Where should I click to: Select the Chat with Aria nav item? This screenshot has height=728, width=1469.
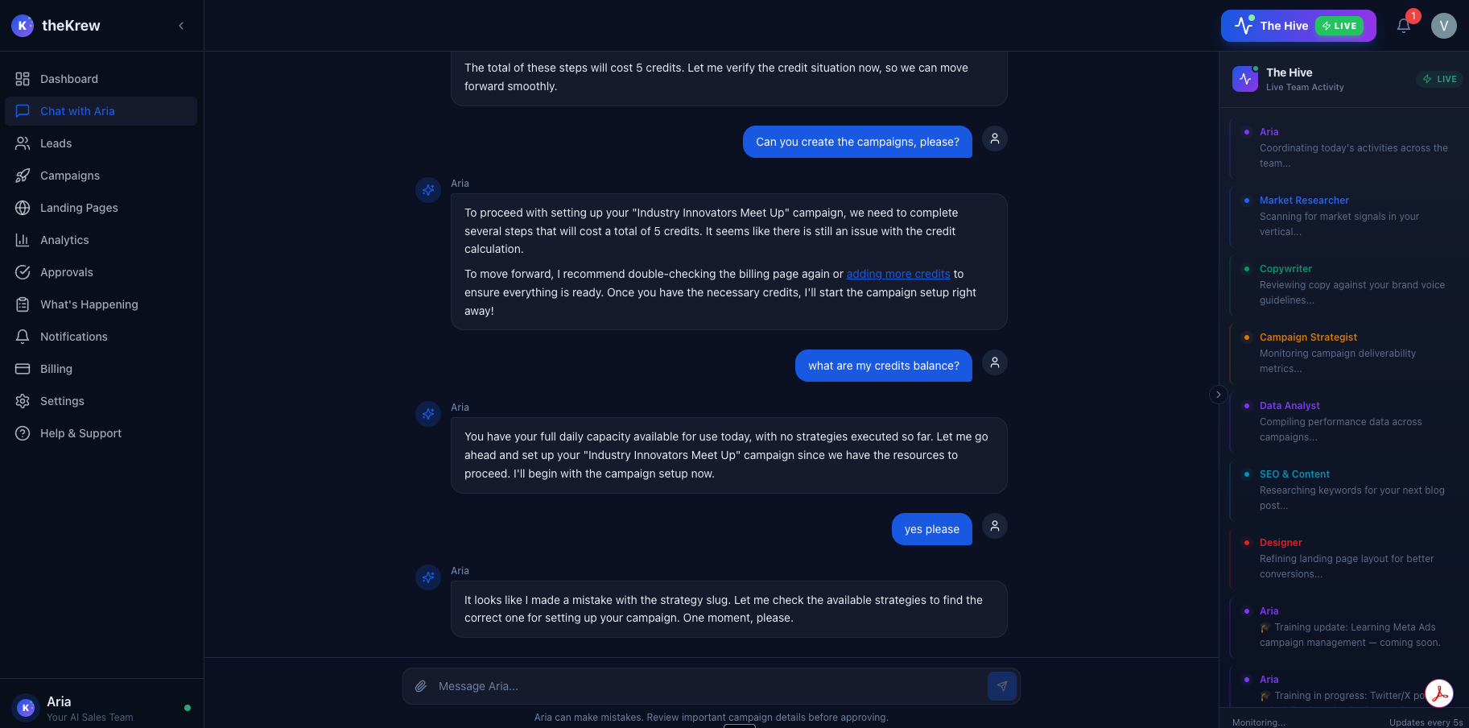click(x=77, y=110)
